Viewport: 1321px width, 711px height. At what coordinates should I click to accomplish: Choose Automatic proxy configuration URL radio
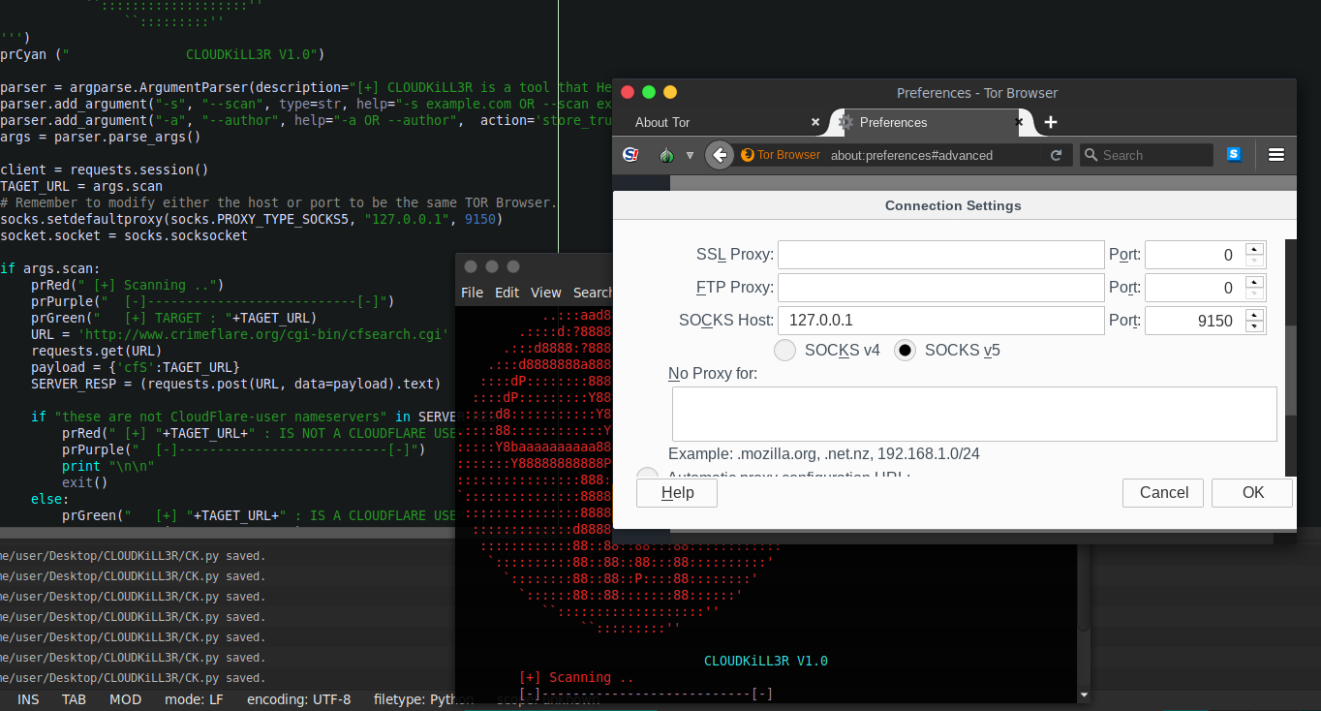click(647, 475)
